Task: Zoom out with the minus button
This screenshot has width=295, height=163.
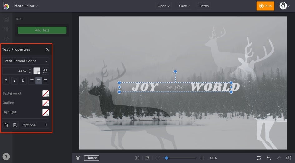Action: point(158,158)
